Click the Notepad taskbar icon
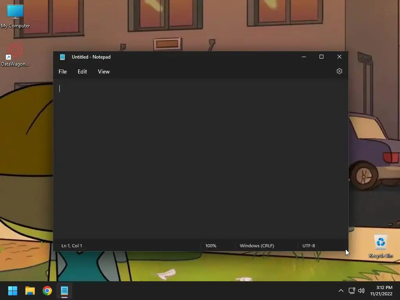The height and width of the screenshot is (300, 400). coord(64,291)
